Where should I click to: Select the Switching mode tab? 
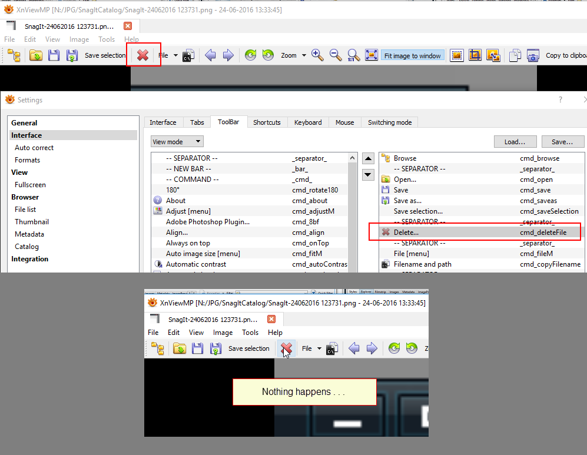[390, 122]
